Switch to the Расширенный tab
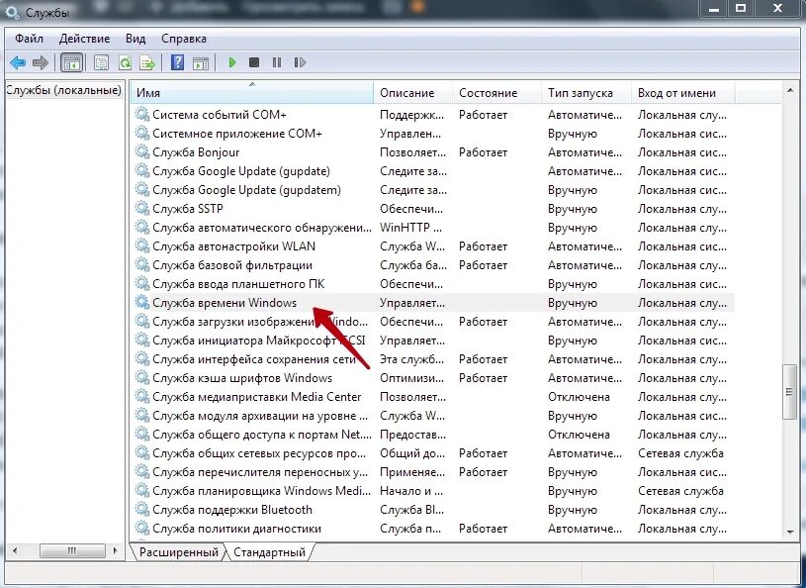 click(178, 552)
